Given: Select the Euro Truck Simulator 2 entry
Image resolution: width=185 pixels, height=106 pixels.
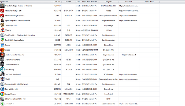Looking at the screenshot, I should [80, 74].
